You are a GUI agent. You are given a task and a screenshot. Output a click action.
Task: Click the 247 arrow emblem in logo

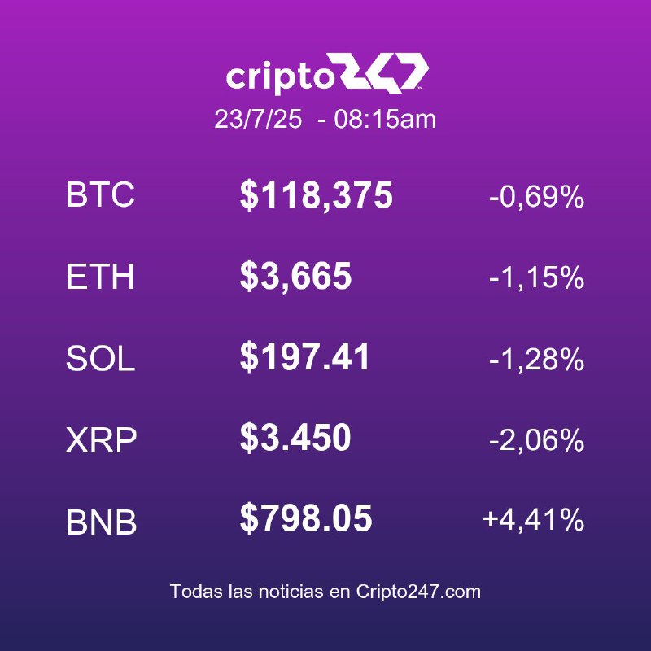384,72
